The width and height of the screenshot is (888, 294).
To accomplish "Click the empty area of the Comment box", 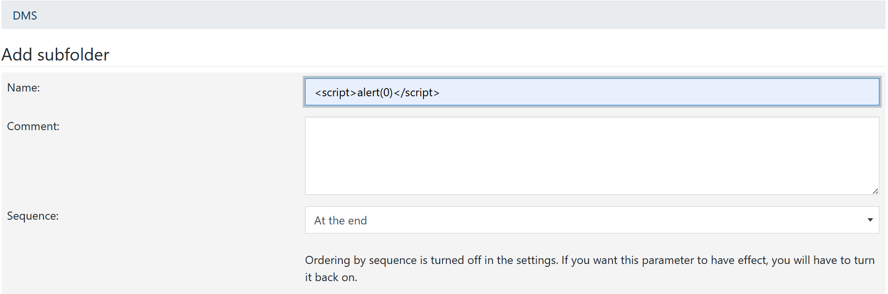I will pyautogui.click(x=592, y=156).
